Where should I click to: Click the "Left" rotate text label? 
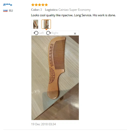tap(41, 33)
